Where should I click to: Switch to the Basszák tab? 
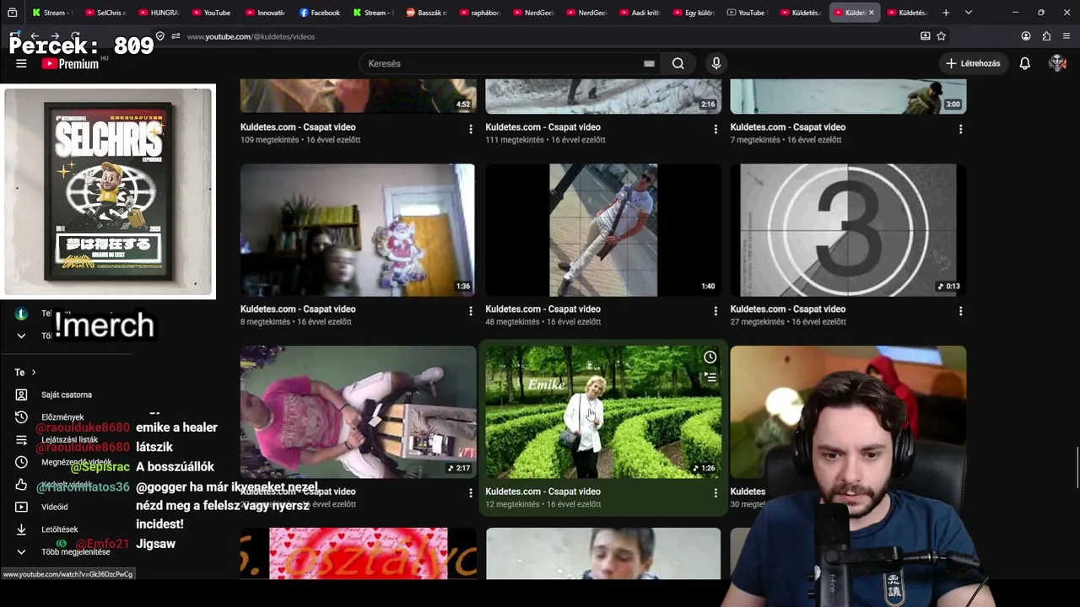(x=426, y=13)
